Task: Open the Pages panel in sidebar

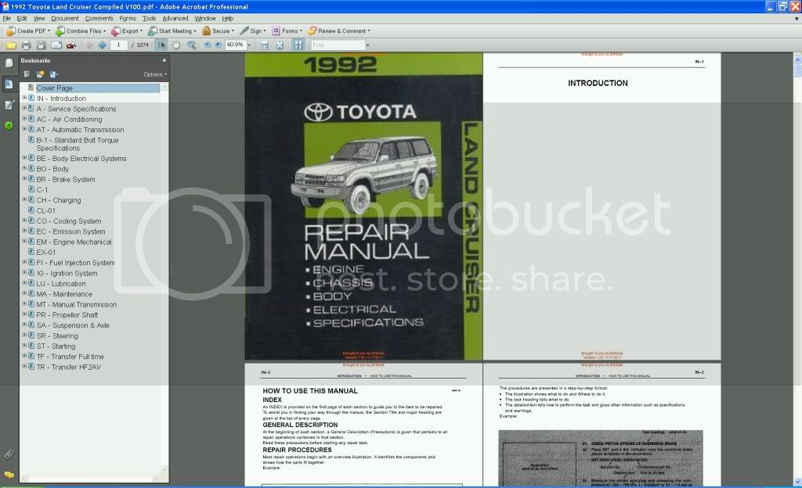Action: pyautogui.click(x=9, y=63)
